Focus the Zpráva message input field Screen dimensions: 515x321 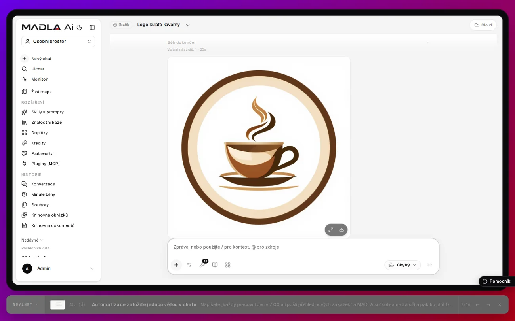click(303, 247)
